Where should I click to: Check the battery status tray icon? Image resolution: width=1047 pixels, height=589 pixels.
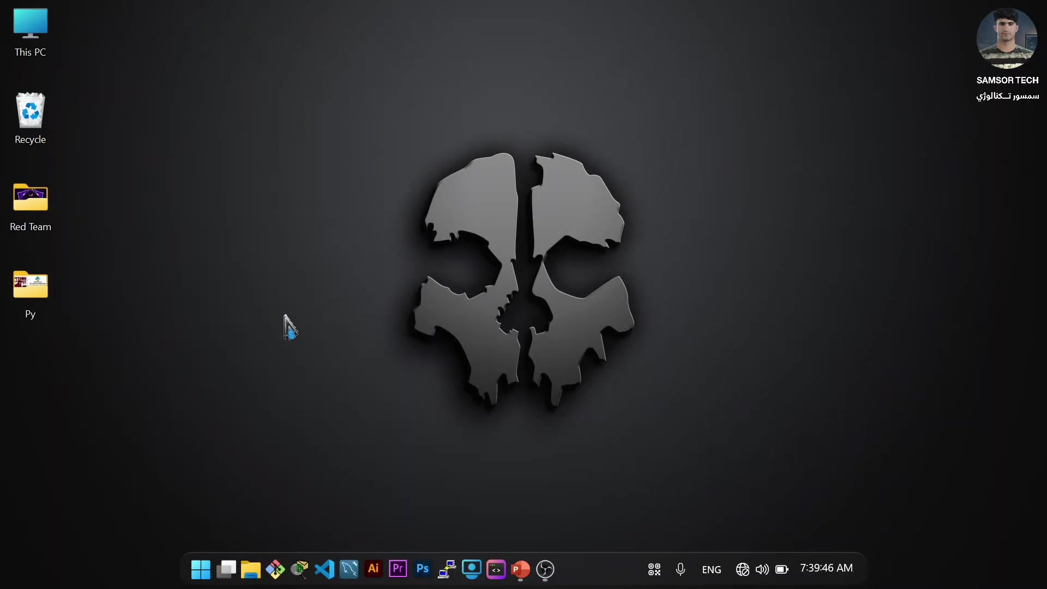click(x=782, y=569)
